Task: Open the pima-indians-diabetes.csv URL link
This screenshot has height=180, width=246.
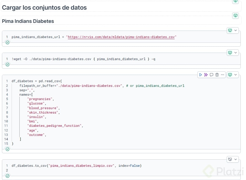Action: click(122, 37)
